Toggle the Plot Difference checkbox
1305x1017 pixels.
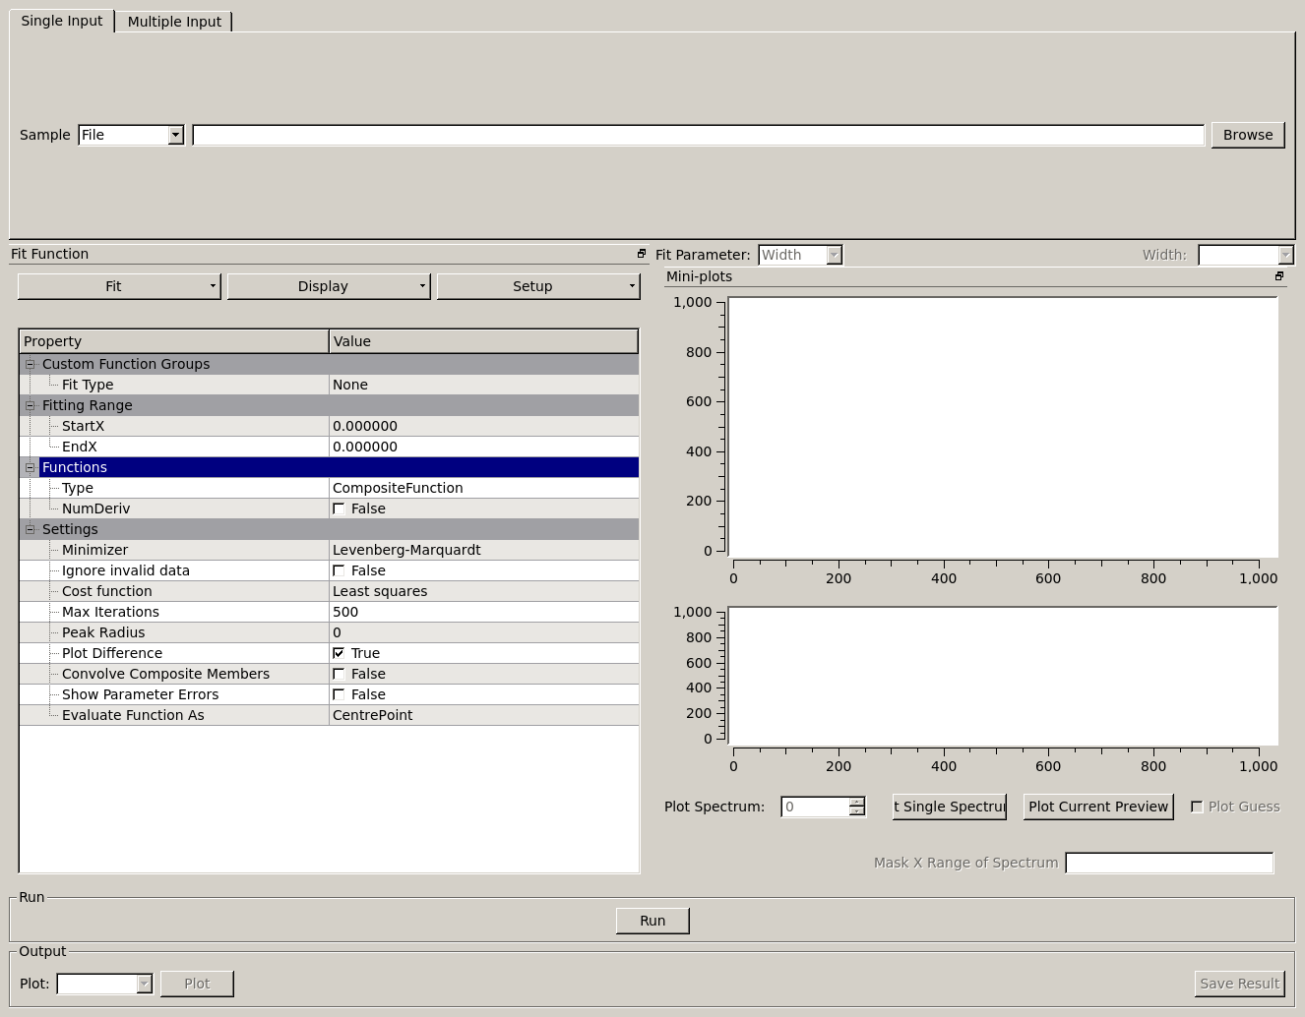(x=339, y=653)
